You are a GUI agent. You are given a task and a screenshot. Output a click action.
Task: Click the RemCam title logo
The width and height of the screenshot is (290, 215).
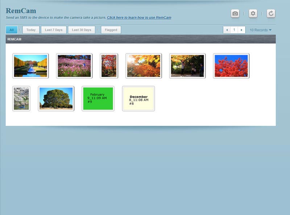coord(21,10)
